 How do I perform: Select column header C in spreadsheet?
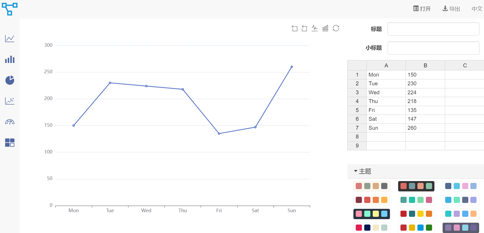tap(464, 66)
